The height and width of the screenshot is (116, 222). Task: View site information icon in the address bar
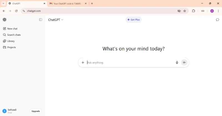[x=24, y=11]
